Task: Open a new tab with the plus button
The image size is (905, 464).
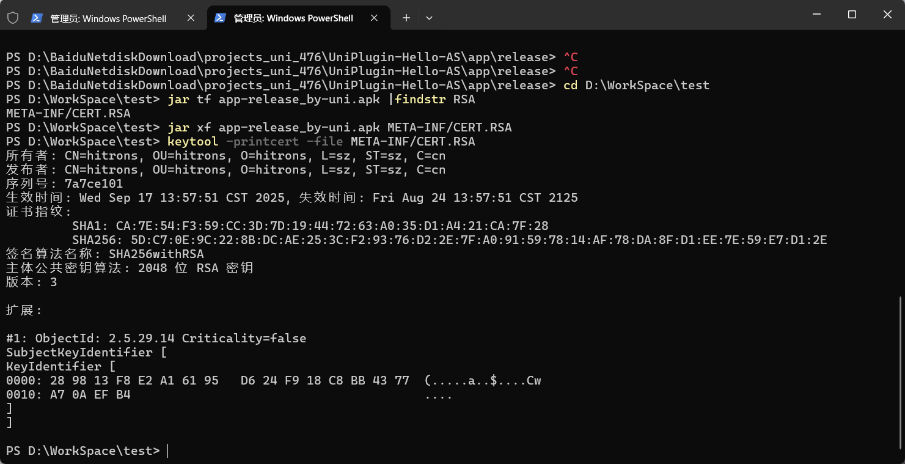Action: click(406, 18)
